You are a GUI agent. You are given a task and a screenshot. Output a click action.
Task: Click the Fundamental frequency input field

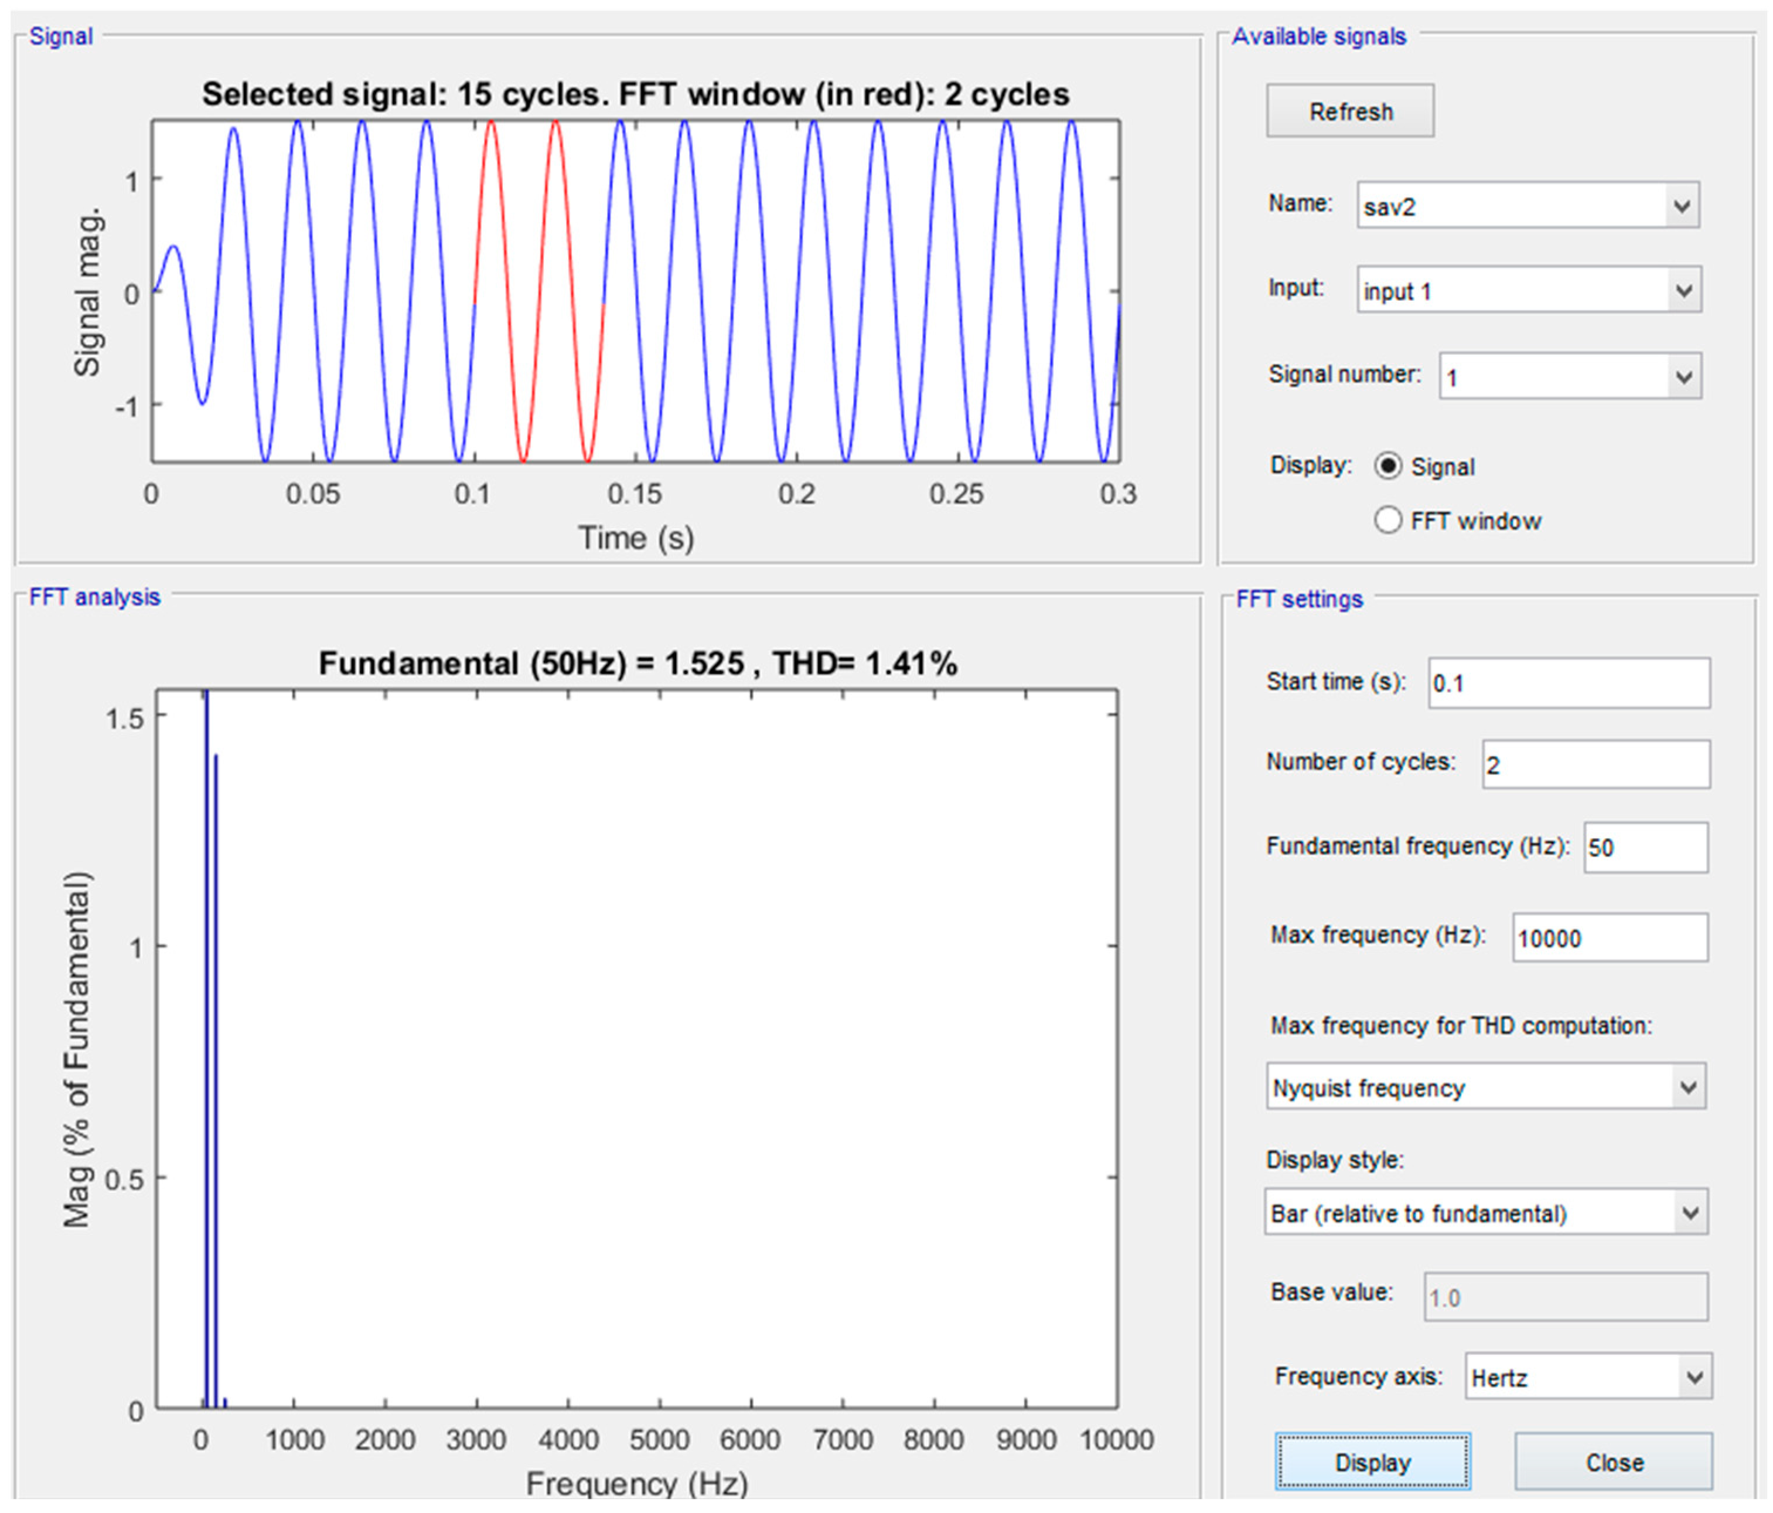pyautogui.click(x=1645, y=847)
